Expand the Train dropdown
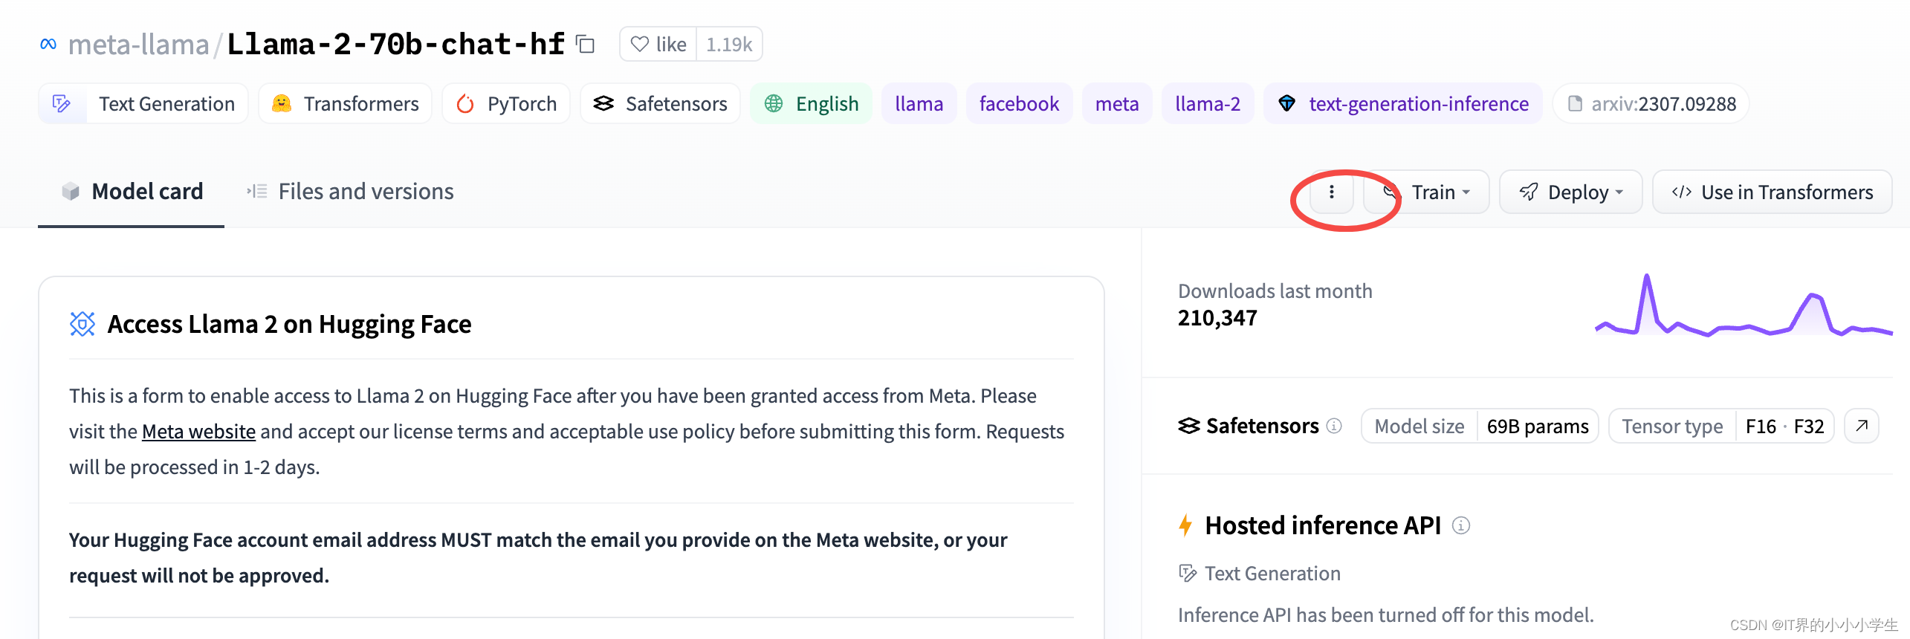 1427,192
